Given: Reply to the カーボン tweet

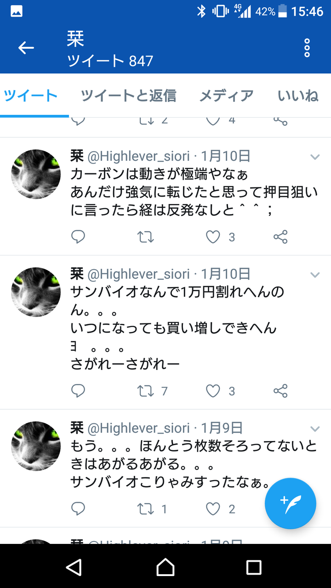Looking at the screenshot, I should tap(78, 237).
